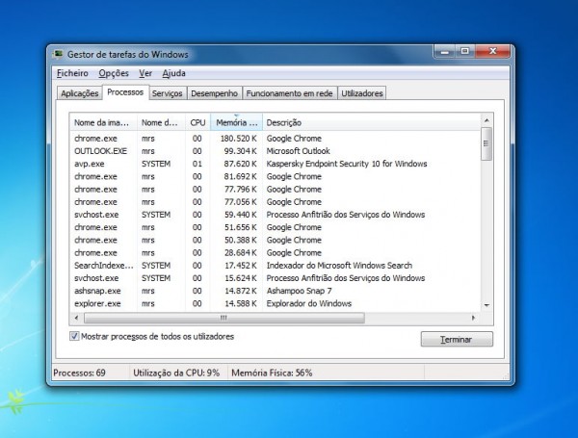Screen dimensions: 578x438
Task: Click Kaspersky Endpoint Security 10 description
Action: (347, 164)
